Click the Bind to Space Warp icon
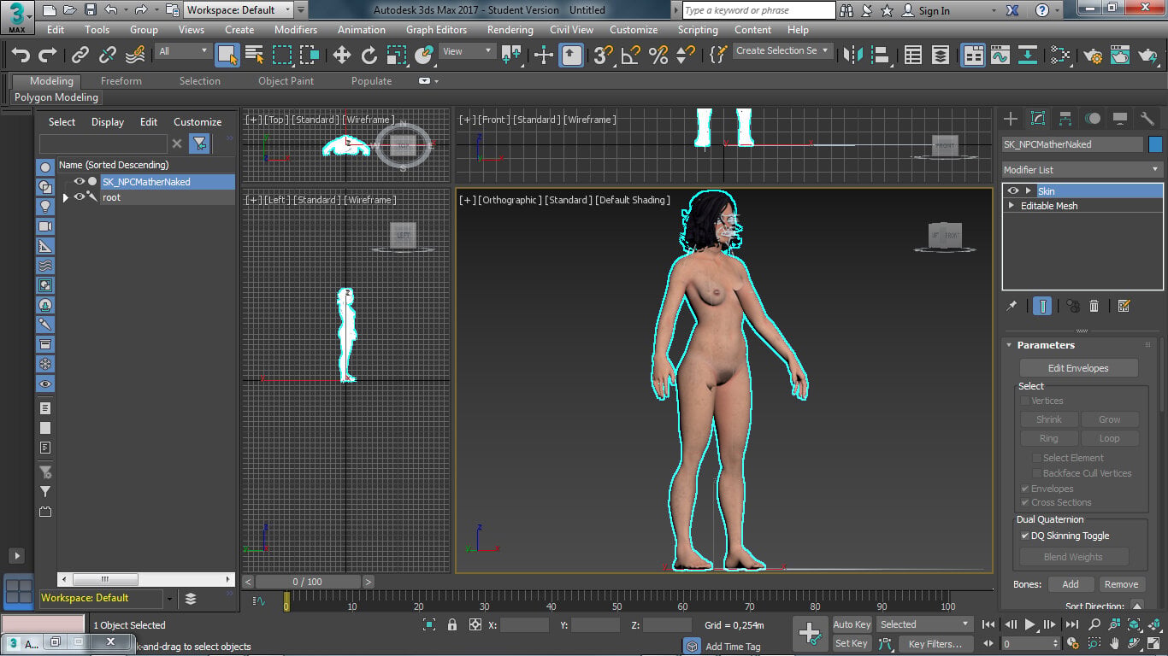 135,56
